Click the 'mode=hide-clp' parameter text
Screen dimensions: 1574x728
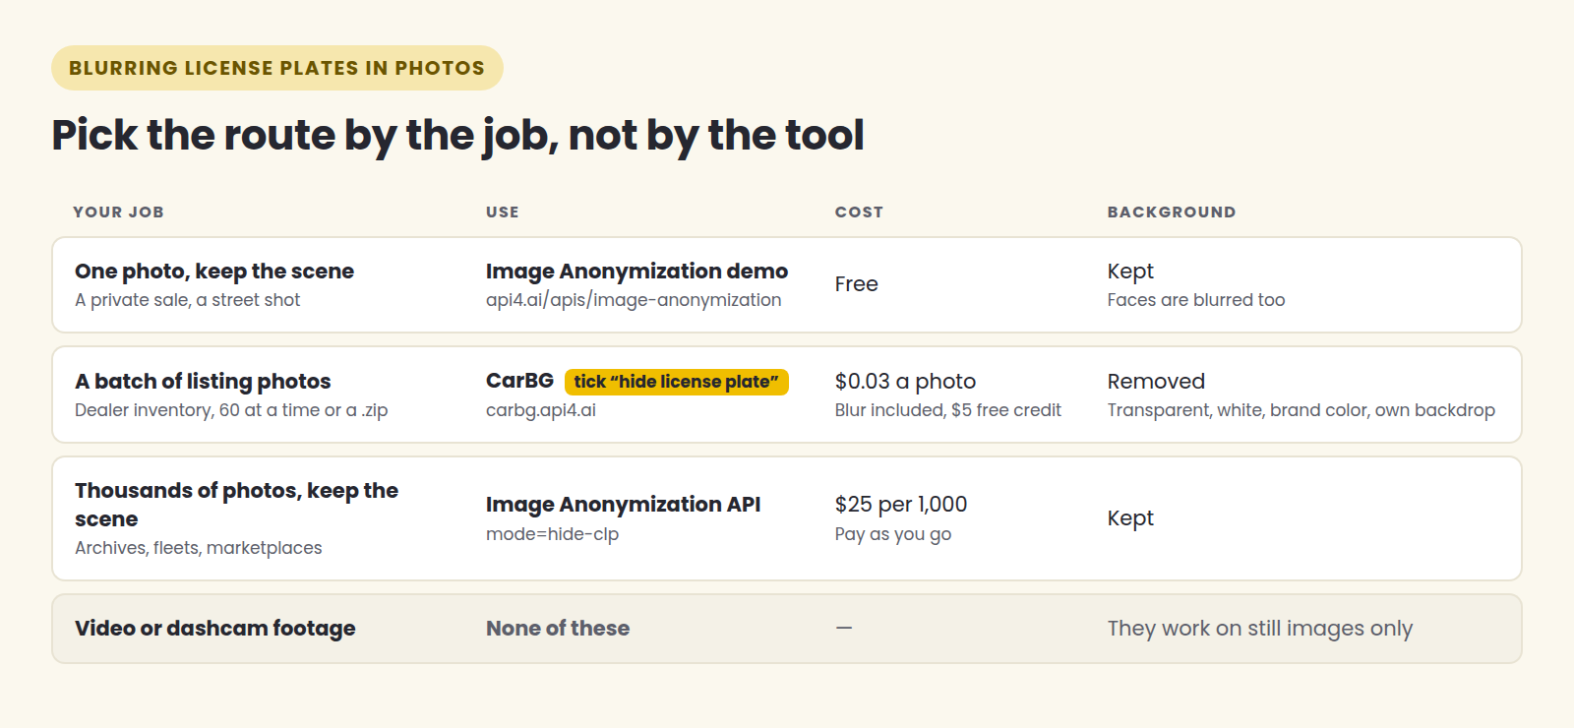pos(552,534)
